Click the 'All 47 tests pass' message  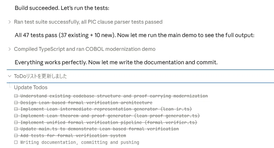point(134,35)
